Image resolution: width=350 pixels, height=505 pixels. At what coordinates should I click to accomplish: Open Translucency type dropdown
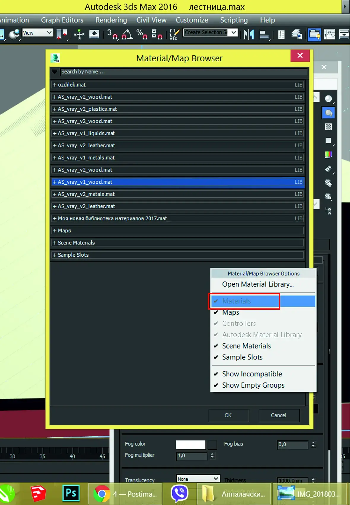[198, 479]
